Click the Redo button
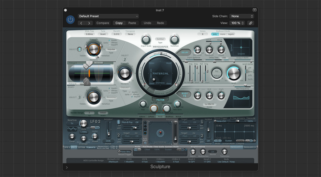 (160, 23)
